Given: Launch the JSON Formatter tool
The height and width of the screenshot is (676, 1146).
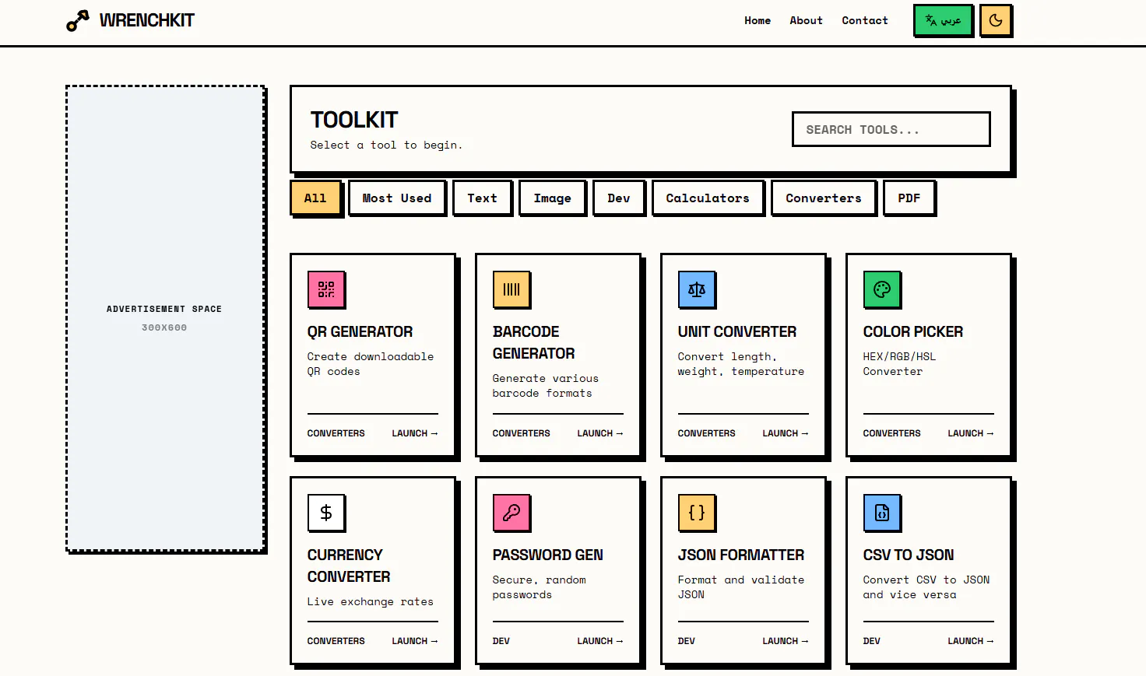Looking at the screenshot, I should pyautogui.click(x=786, y=641).
